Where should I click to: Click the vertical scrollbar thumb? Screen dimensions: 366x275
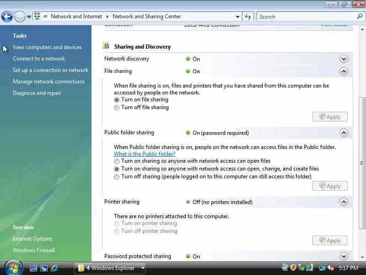pyautogui.click(x=362, y=163)
